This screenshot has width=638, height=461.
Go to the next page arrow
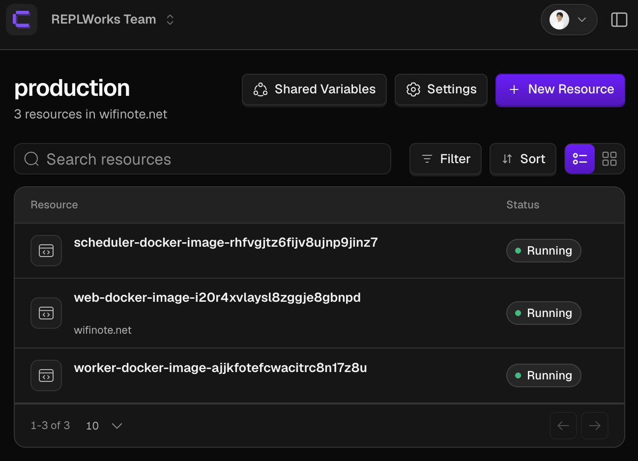tap(595, 426)
